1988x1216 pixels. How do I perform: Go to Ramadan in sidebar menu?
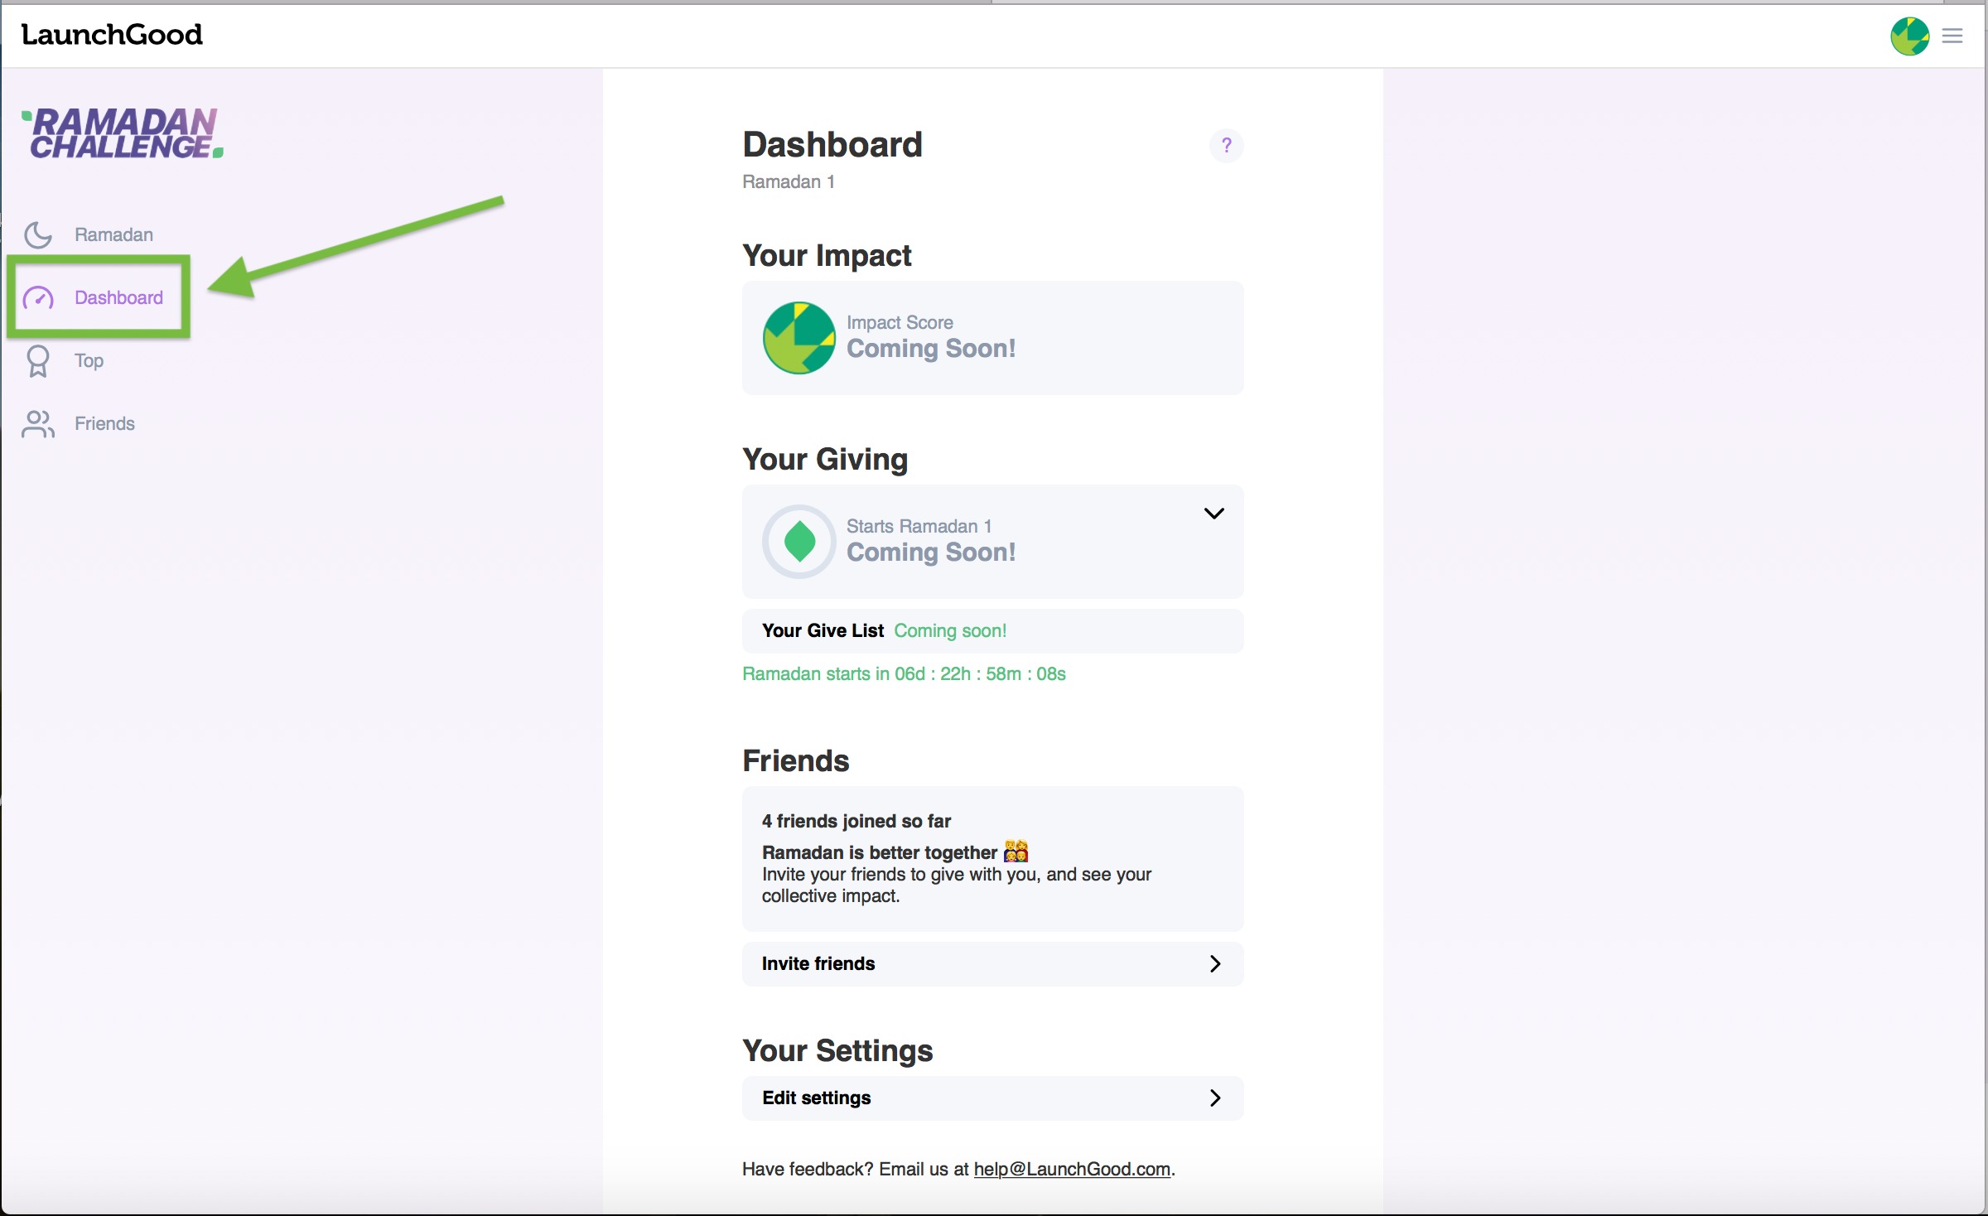tap(113, 234)
